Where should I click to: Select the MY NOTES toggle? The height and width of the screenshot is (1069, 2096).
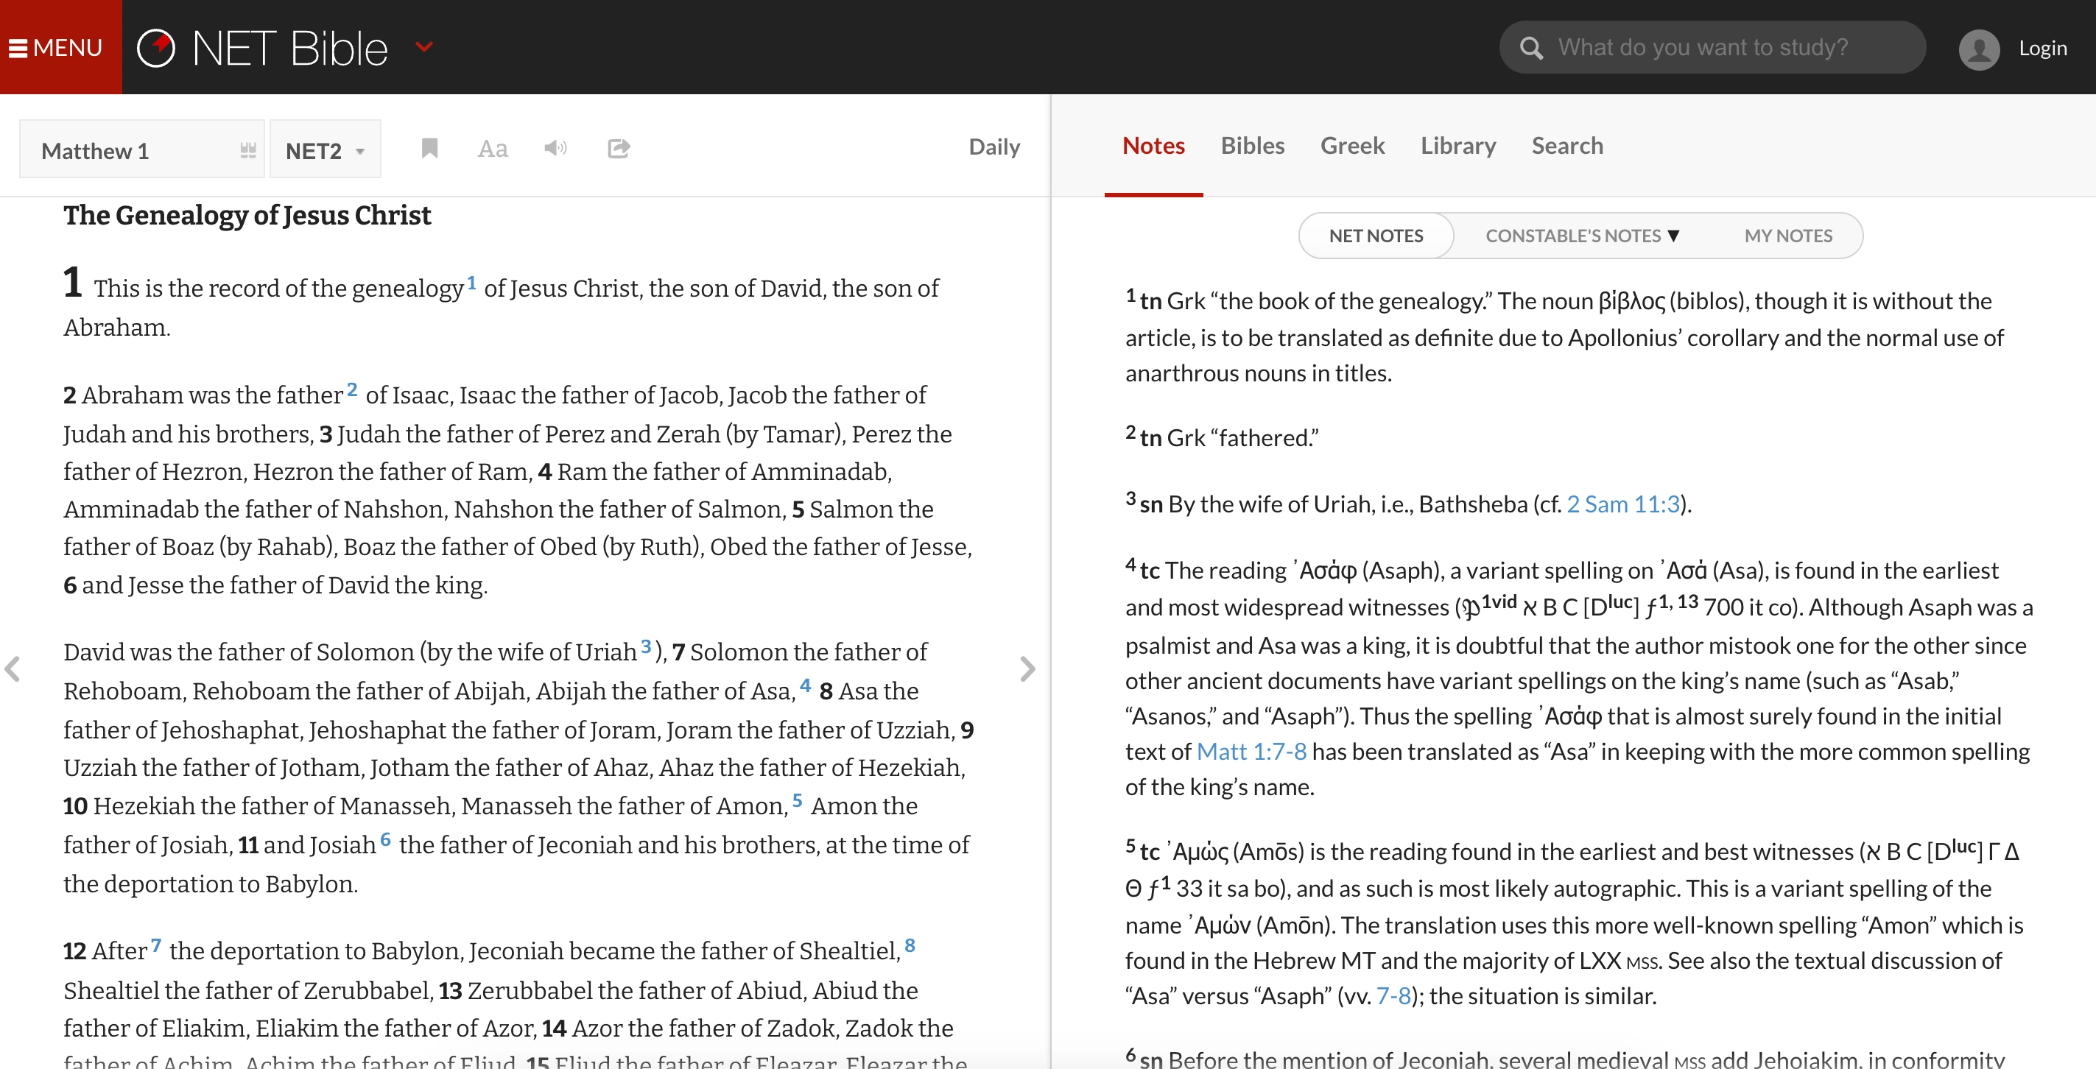(1787, 236)
